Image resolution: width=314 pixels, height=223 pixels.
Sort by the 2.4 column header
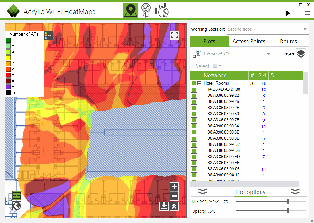tap(262, 75)
